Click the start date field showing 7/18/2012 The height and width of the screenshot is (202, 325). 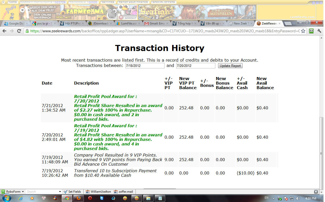click(145, 66)
